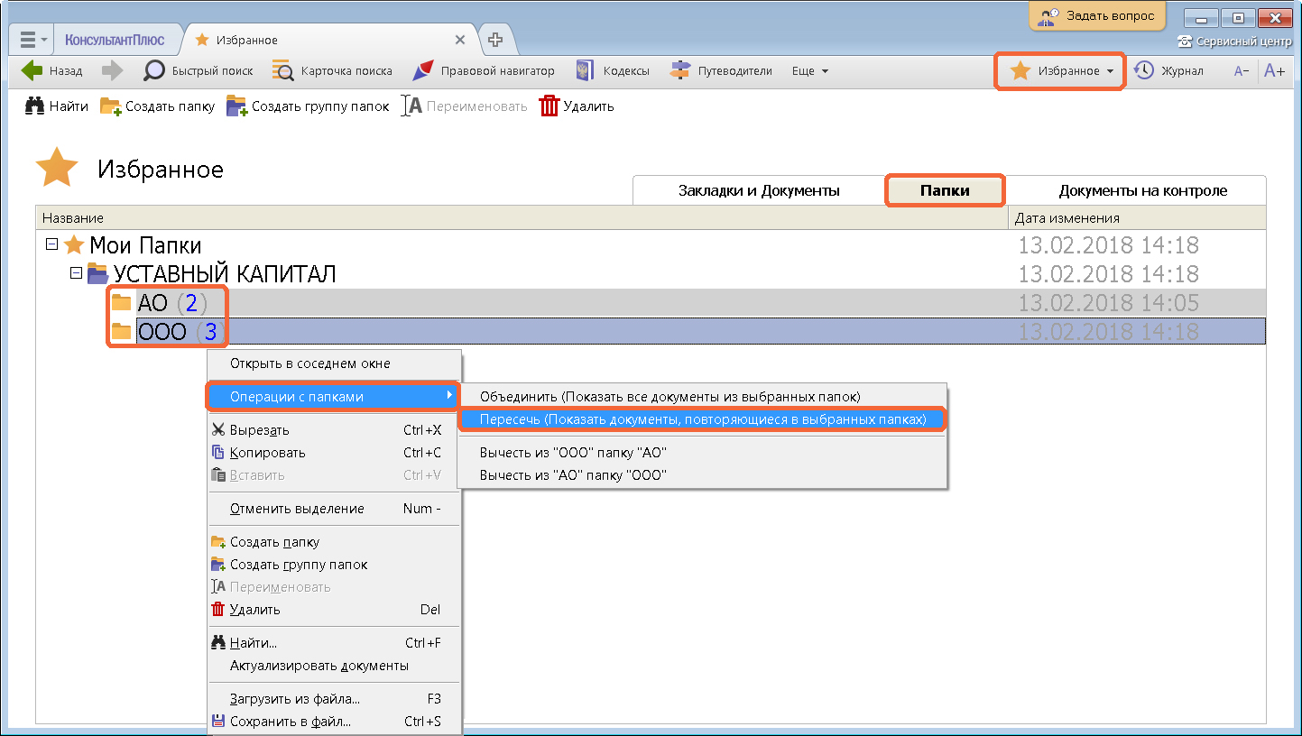This screenshot has height=736, width=1302.
Task: Launch Правовой навигатор
Action: [x=484, y=70]
